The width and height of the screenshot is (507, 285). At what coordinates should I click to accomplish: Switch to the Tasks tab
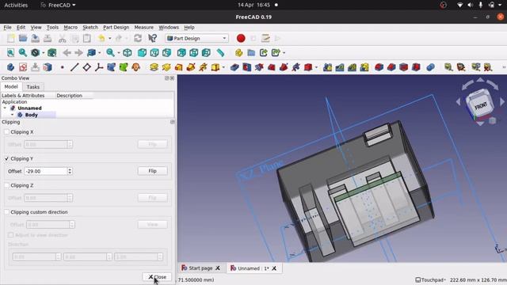tap(33, 87)
